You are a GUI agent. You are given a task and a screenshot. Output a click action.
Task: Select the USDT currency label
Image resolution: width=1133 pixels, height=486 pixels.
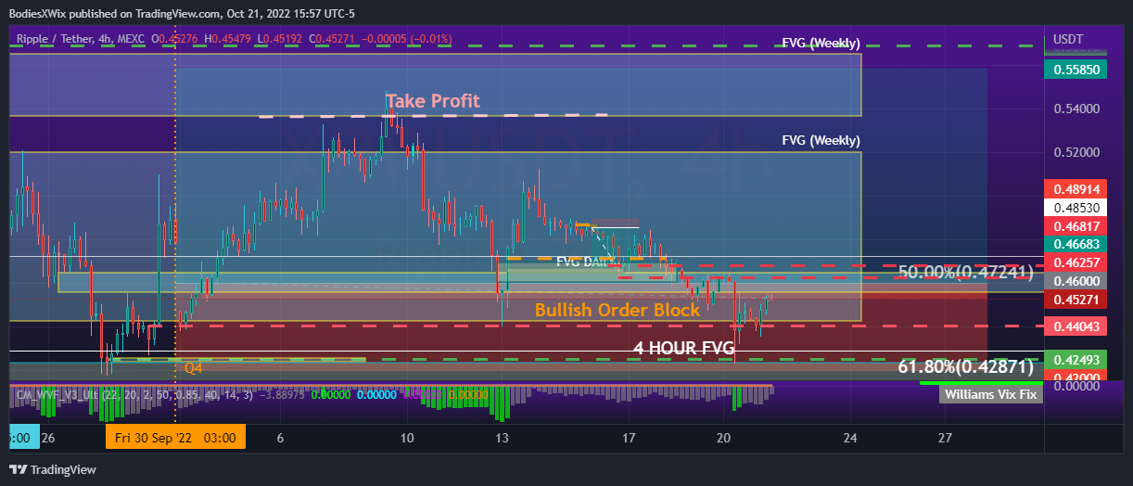1069,39
